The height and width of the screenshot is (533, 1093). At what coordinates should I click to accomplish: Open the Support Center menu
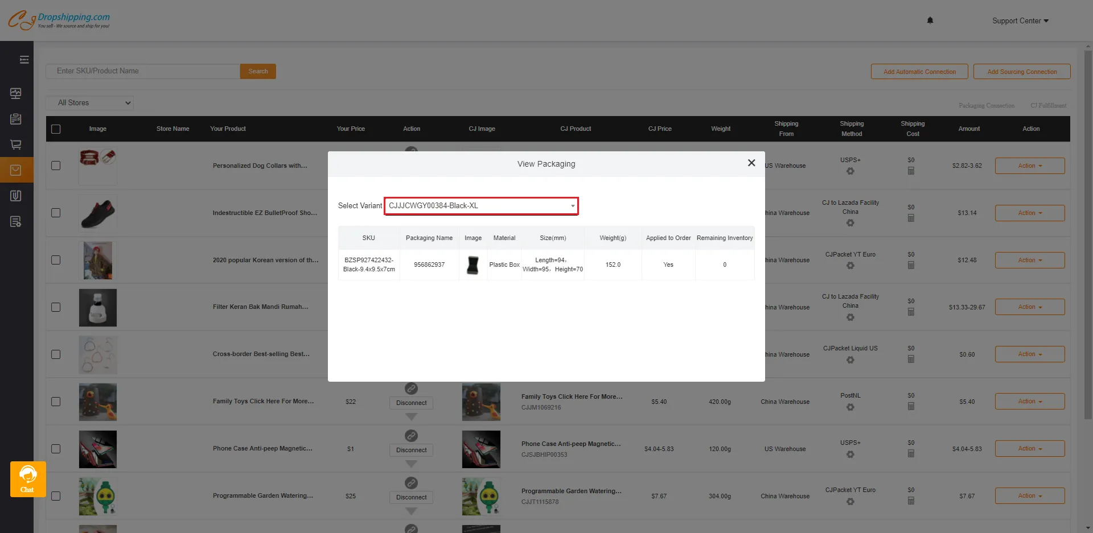(x=1020, y=21)
